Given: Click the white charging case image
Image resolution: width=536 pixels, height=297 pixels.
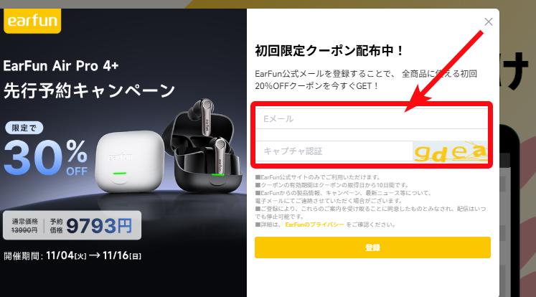Looking at the screenshot, I should pyautogui.click(x=129, y=161).
